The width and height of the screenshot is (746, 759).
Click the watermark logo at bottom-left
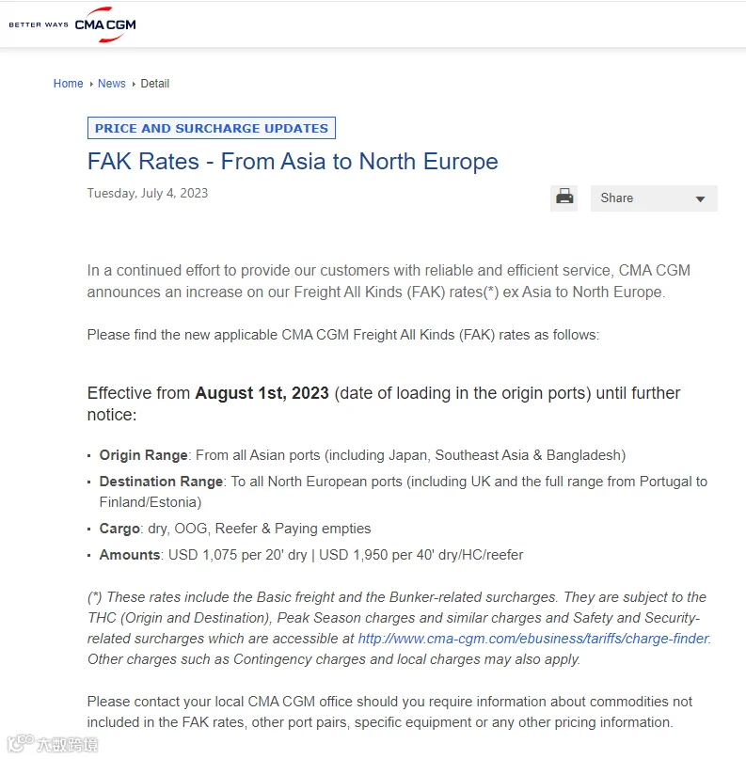(53, 744)
